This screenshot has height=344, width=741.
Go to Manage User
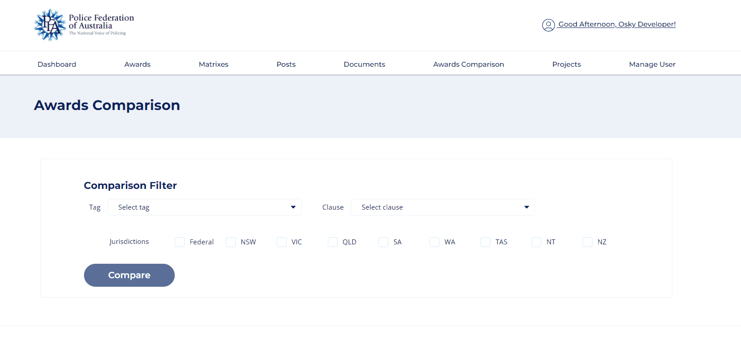(x=652, y=64)
